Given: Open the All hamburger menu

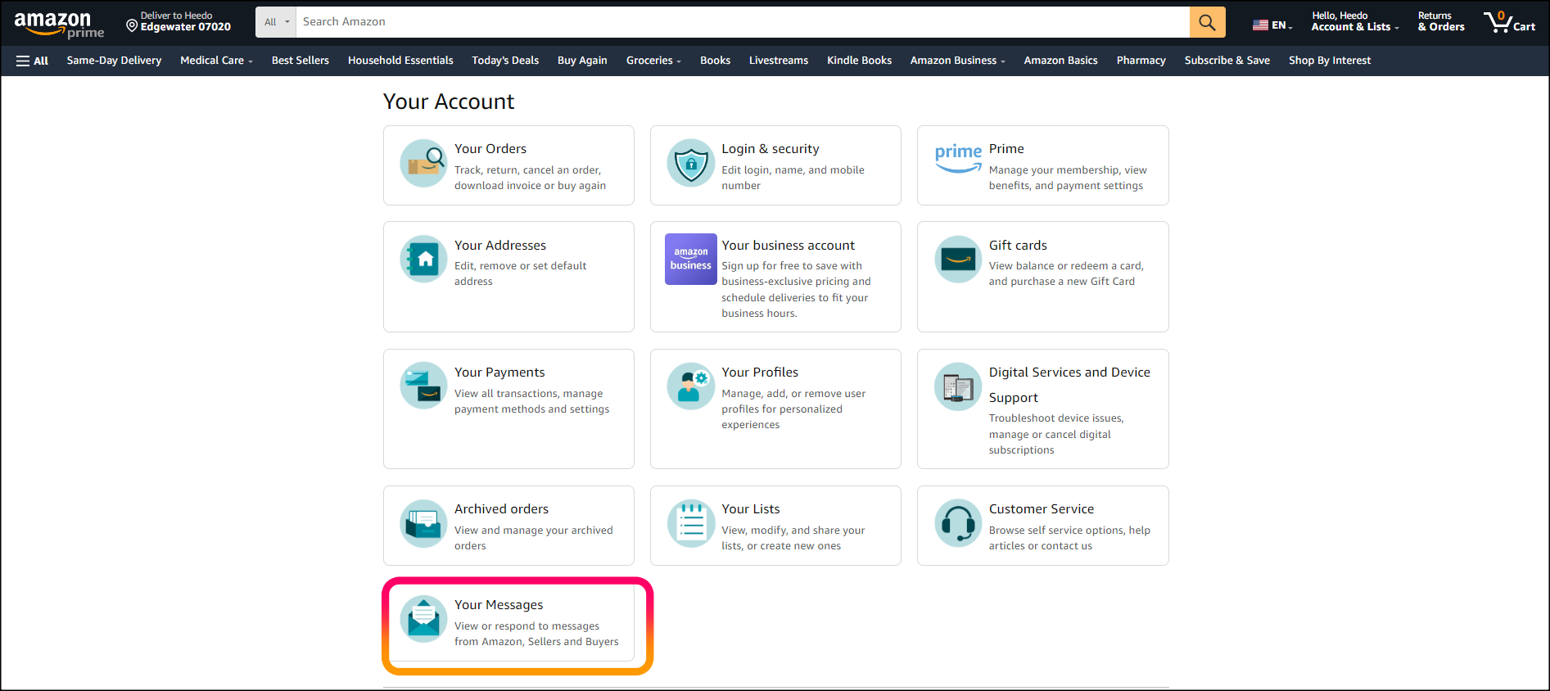Looking at the screenshot, I should pyautogui.click(x=32, y=61).
